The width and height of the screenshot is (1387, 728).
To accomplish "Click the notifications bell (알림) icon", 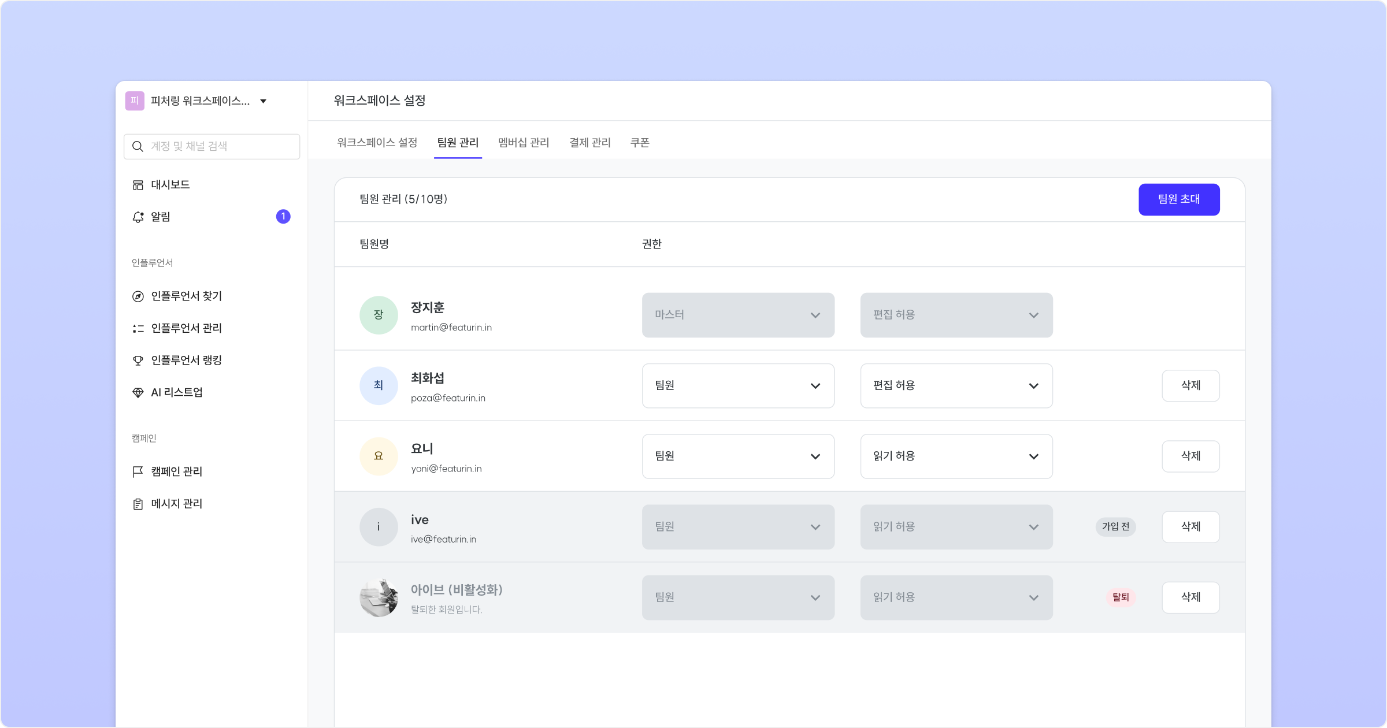I will point(138,217).
